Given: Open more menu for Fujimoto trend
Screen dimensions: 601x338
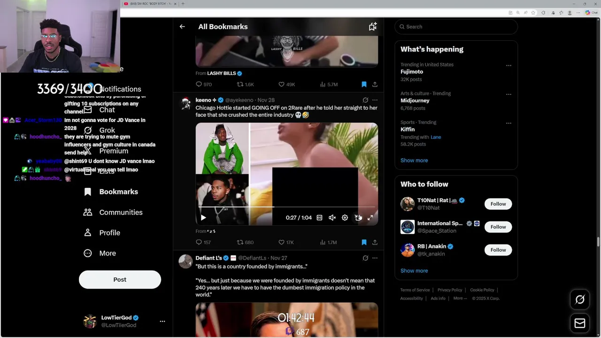Looking at the screenshot, I should tap(509, 66).
